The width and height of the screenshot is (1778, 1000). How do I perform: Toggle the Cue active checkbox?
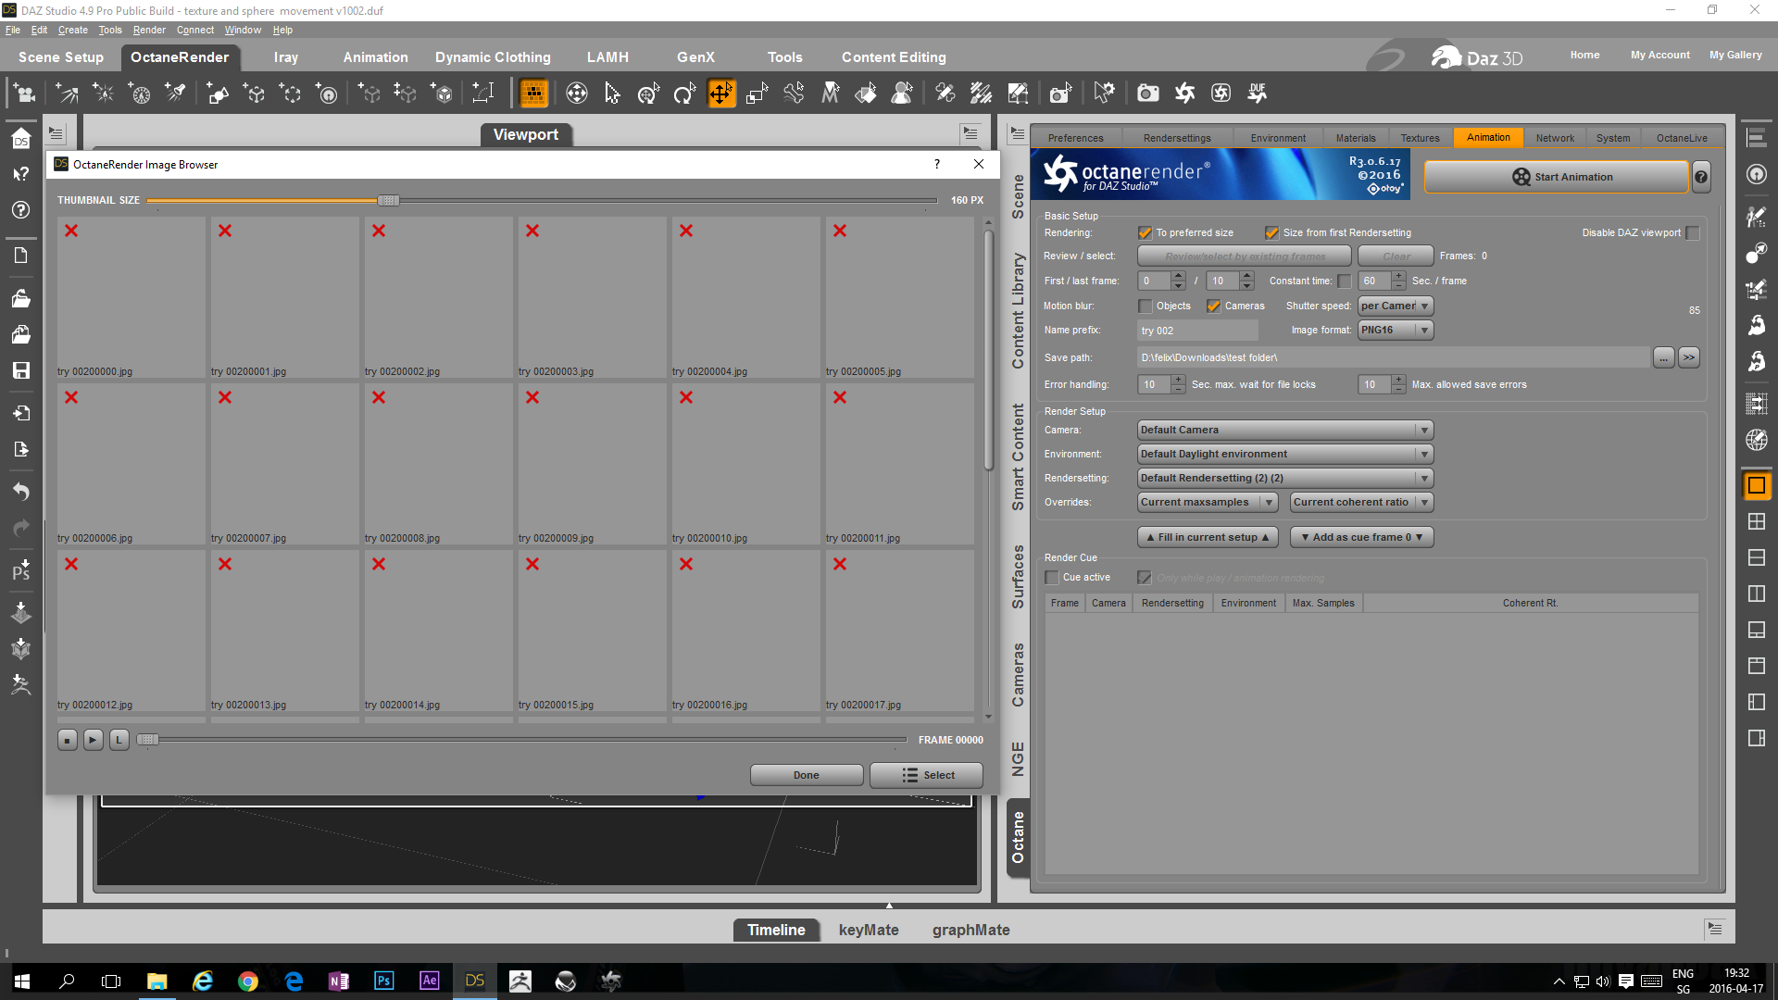pyautogui.click(x=1052, y=578)
